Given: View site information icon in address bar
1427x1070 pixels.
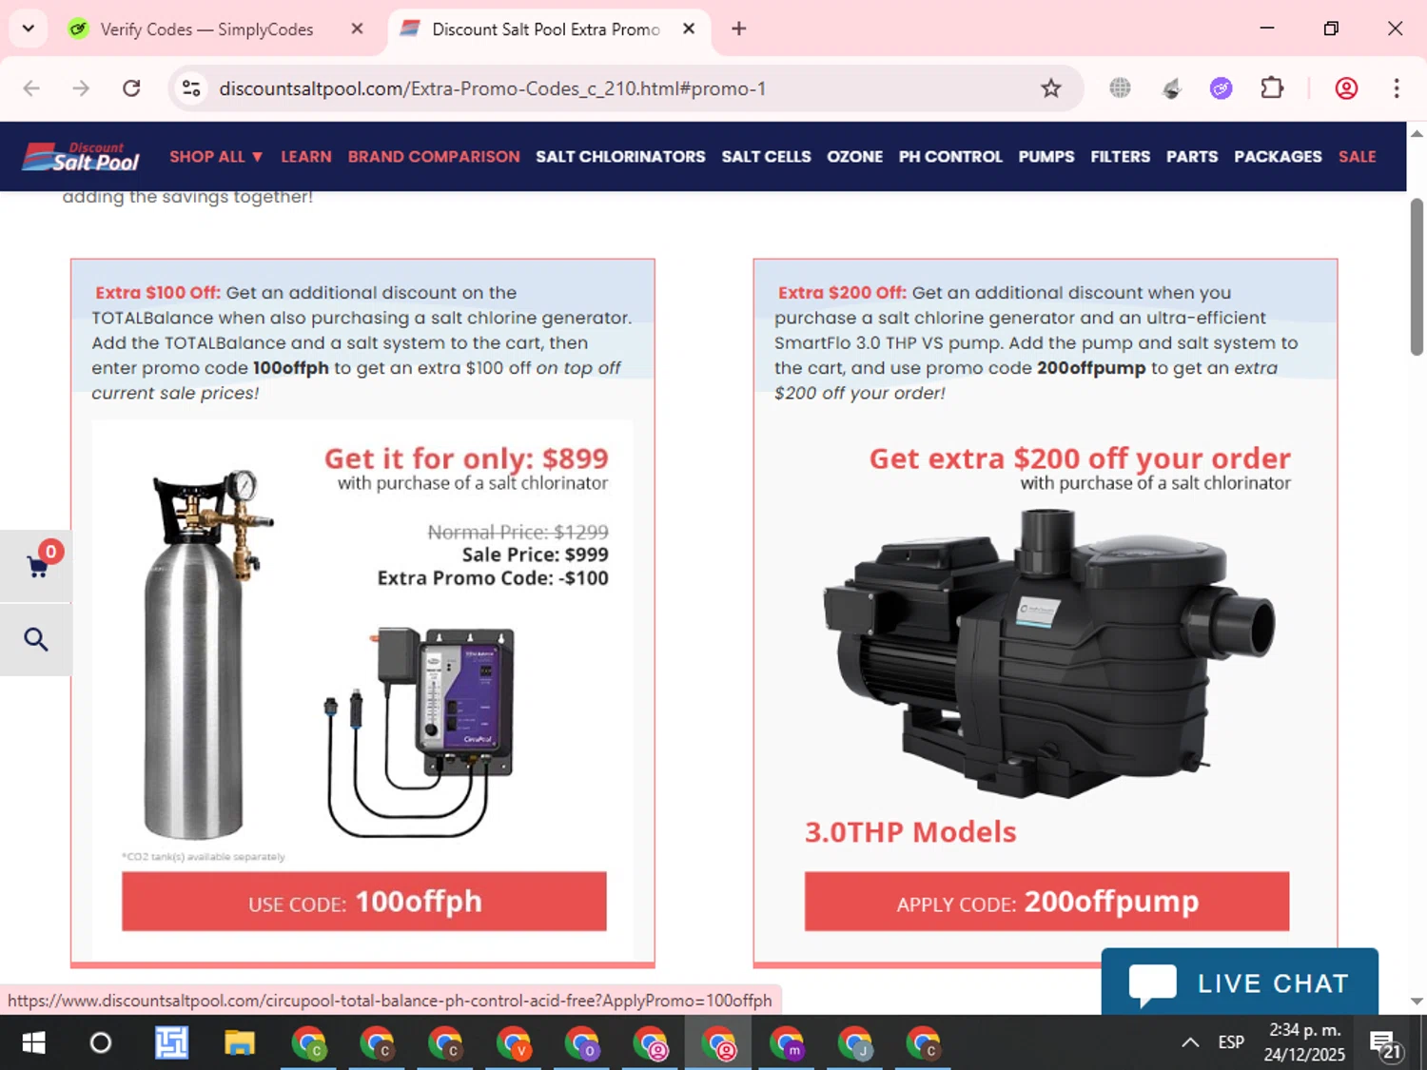Looking at the screenshot, I should click(x=191, y=88).
